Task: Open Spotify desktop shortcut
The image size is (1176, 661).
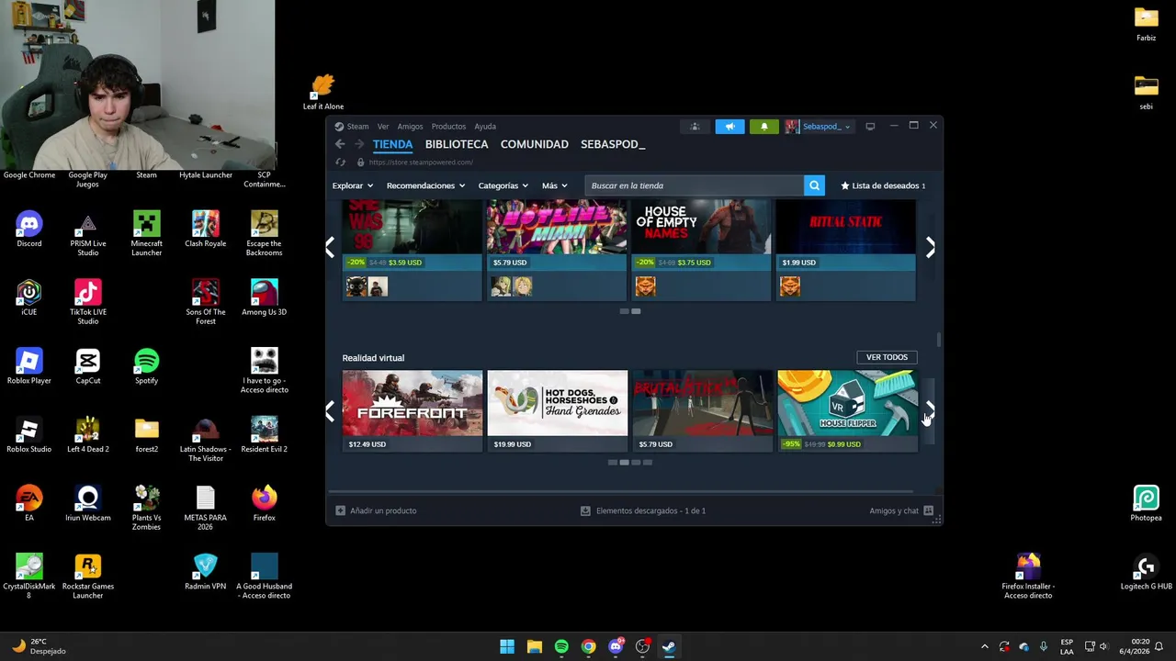Action: pos(146,366)
